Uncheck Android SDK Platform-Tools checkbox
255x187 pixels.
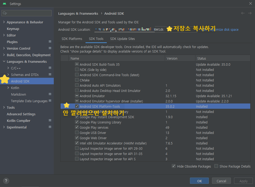coord(77,106)
